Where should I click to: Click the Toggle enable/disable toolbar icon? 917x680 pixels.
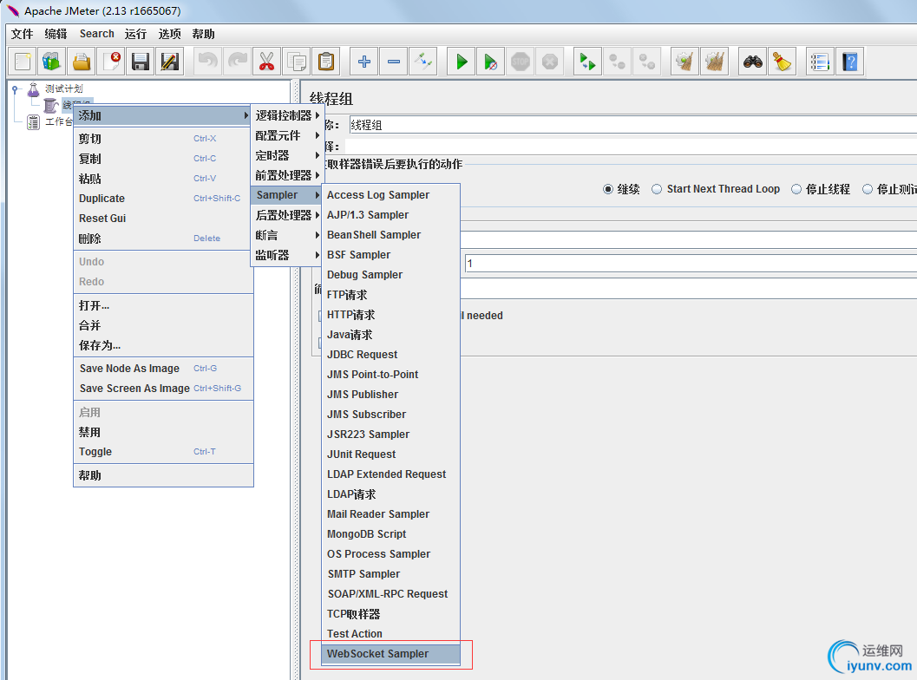(x=422, y=62)
